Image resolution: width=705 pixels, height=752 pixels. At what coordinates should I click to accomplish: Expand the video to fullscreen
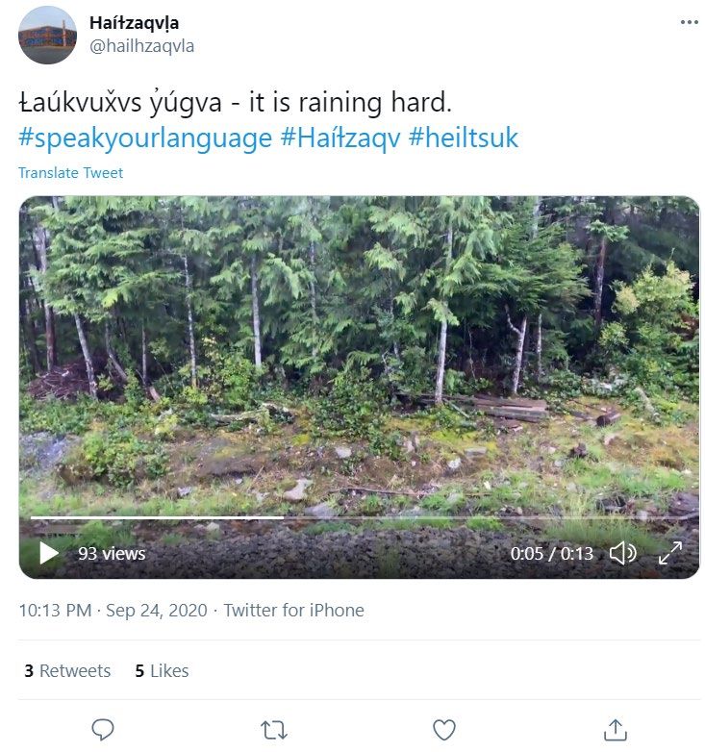click(670, 554)
